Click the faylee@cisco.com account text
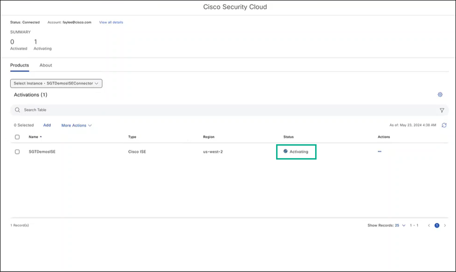The image size is (456, 272). pyautogui.click(x=77, y=22)
